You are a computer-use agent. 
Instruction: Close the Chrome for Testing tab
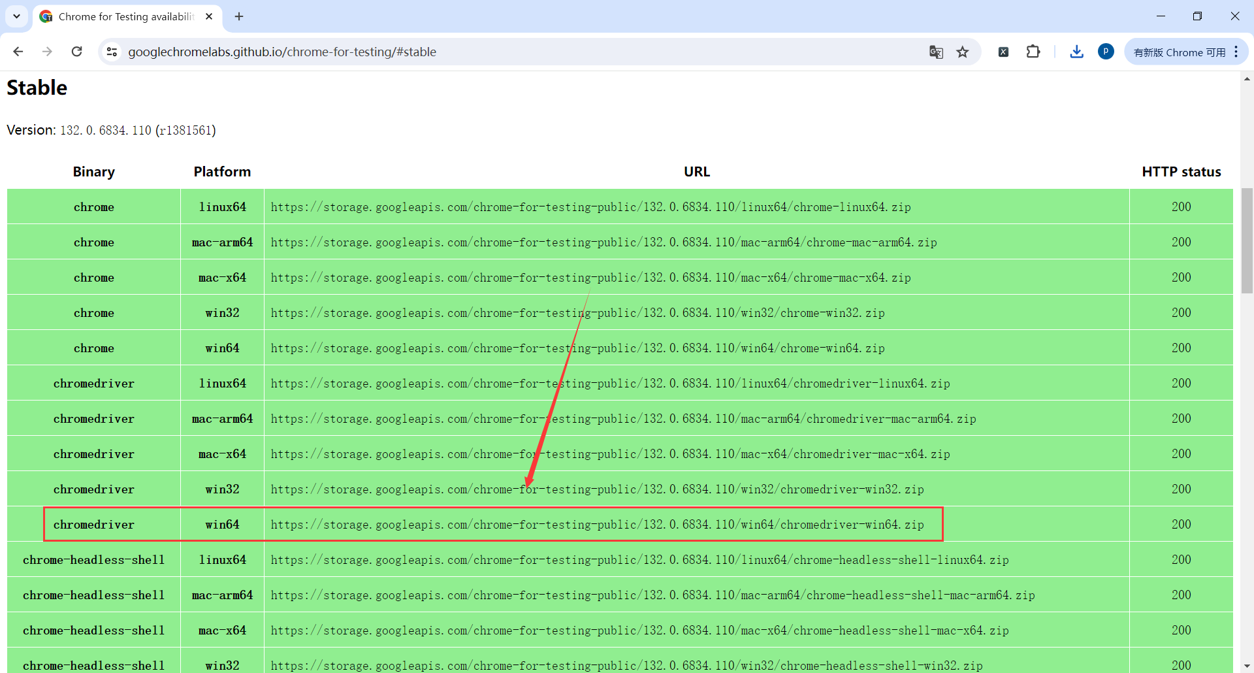tap(209, 16)
